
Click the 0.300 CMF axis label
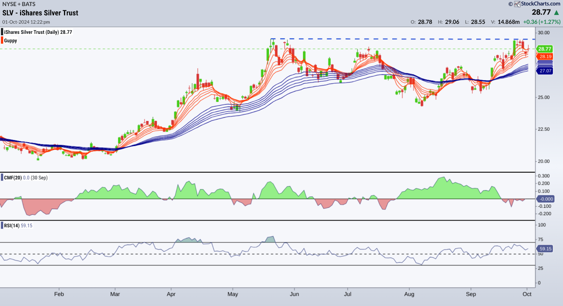pos(544,176)
